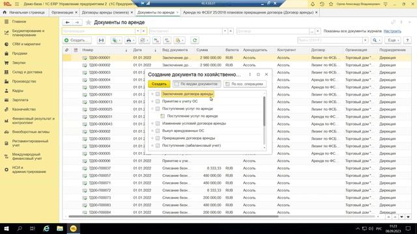
Task: Click the Договор filter input field
Action: pyautogui.click(x=272, y=31)
